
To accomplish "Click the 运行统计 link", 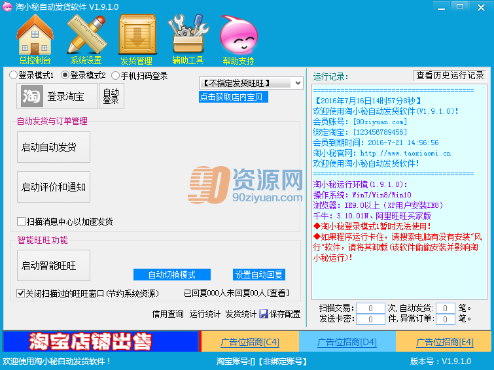I will [205, 314].
